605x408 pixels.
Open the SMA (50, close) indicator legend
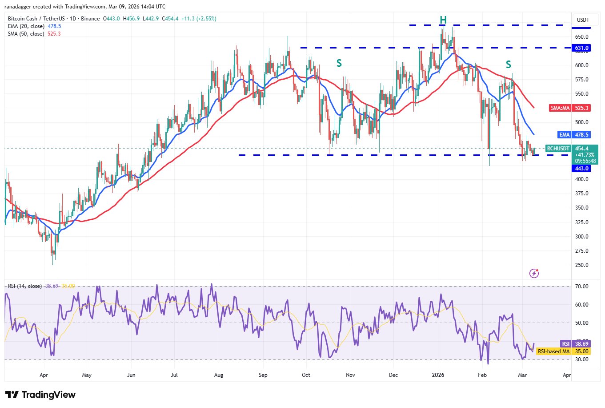[x=26, y=34]
